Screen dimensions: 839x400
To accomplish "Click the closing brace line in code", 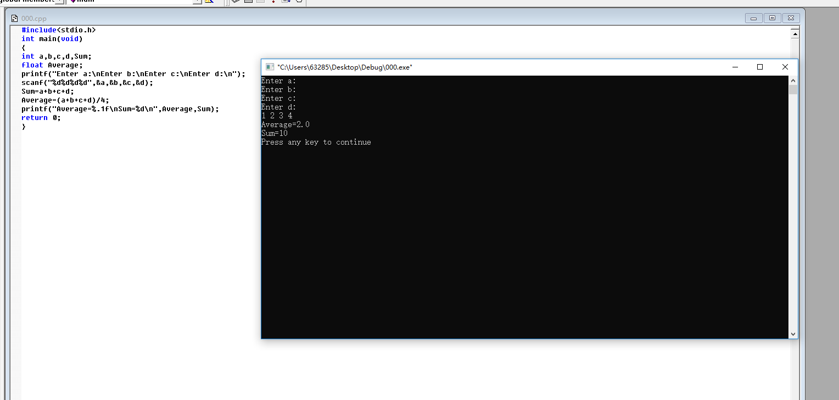I will pyautogui.click(x=24, y=127).
